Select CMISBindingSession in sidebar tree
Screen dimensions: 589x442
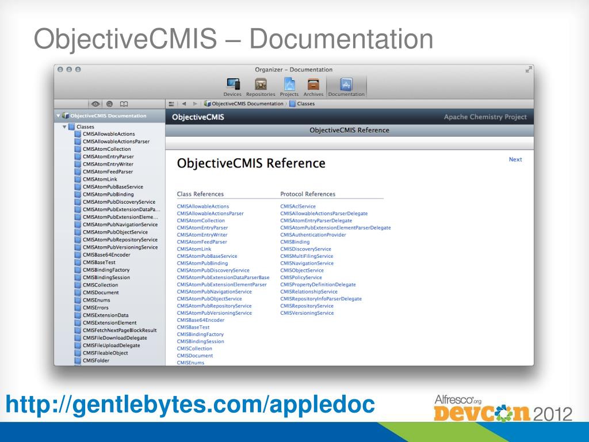(102, 277)
